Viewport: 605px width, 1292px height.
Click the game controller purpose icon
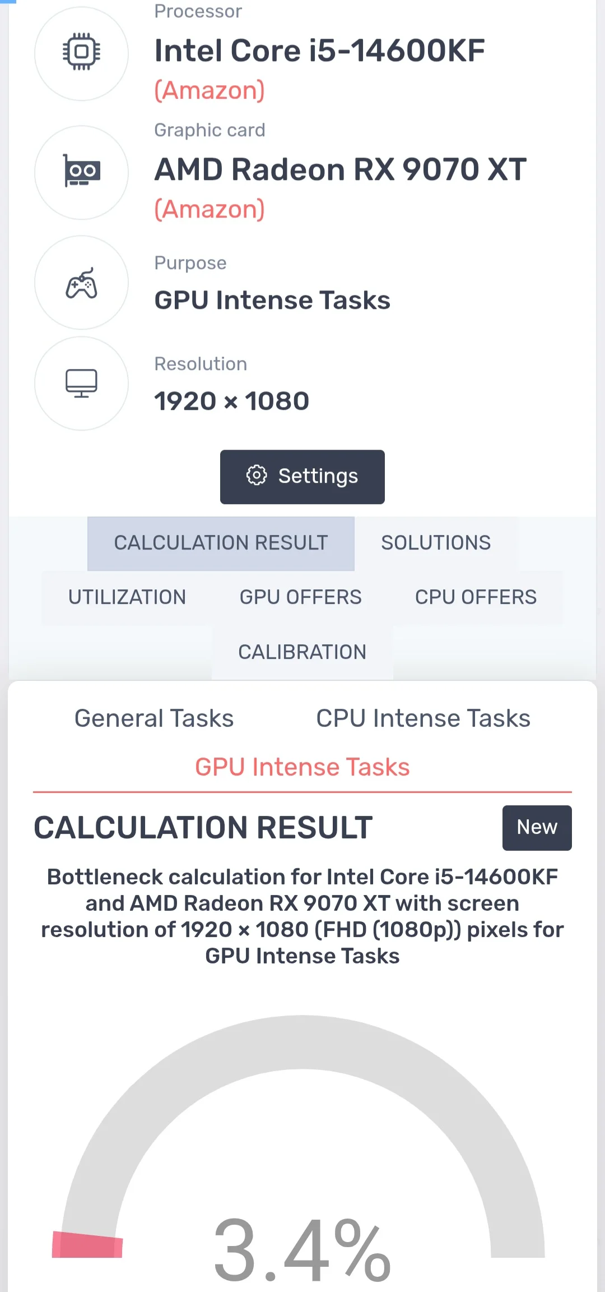(x=82, y=283)
